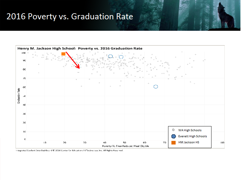Click the red arrow annotation
This screenshot has height=181, width=241.
[x=73, y=60]
